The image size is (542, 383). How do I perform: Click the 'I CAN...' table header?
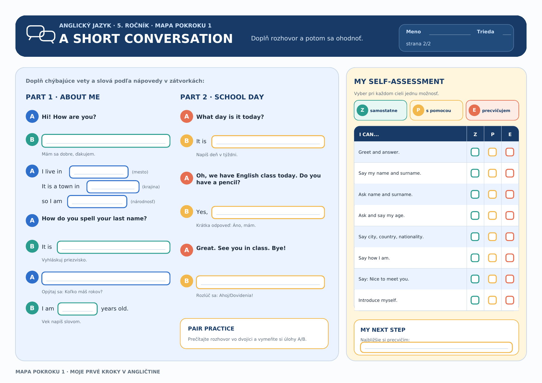(410, 134)
